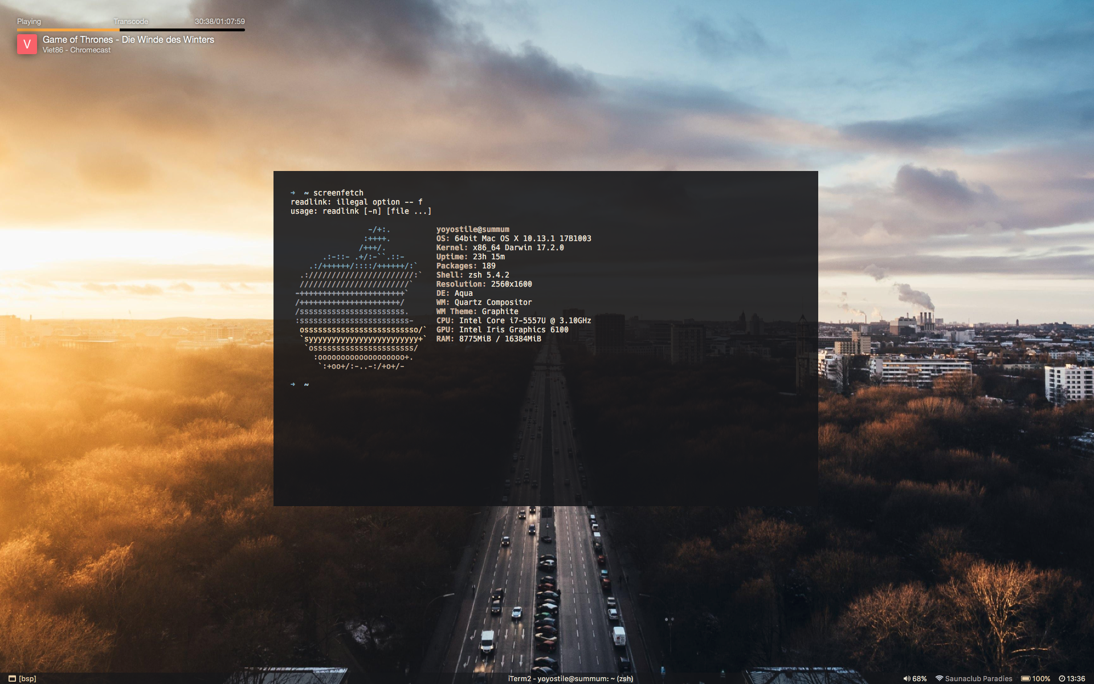Screen dimensions: 1094x684
Task: Click the battery icon in status bar
Action: [x=1025, y=678]
